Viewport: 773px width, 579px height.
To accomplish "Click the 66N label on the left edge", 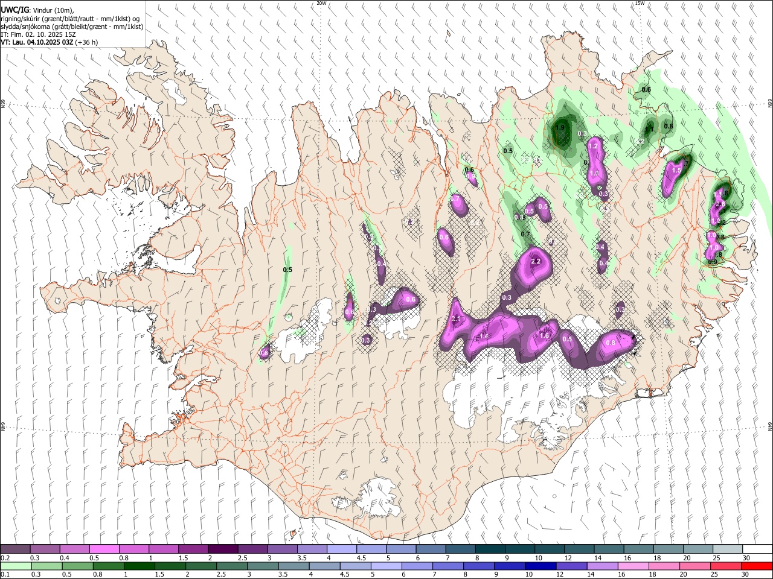I will tap(3, 104).
